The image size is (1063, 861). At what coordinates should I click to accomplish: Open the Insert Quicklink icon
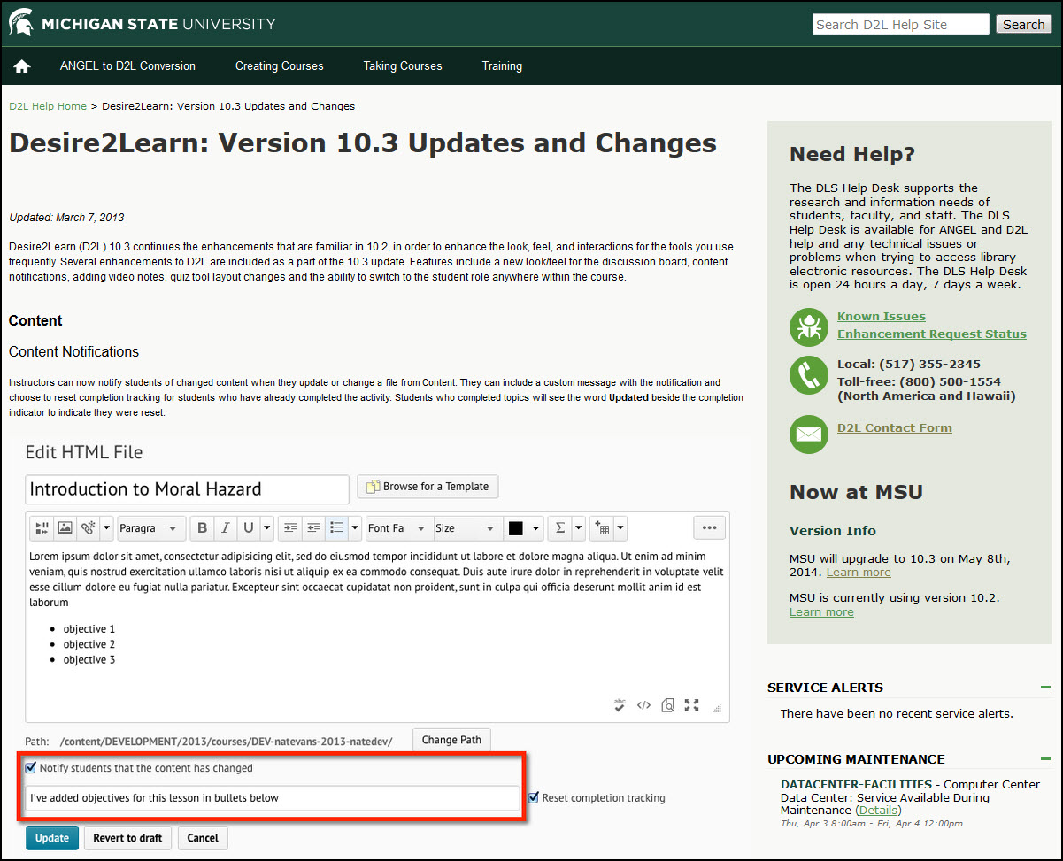point(89,527)
